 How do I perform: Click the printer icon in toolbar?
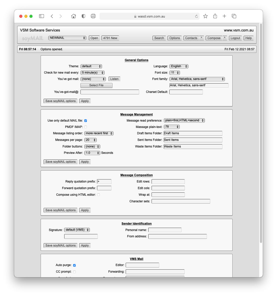(x=93, y=16)
